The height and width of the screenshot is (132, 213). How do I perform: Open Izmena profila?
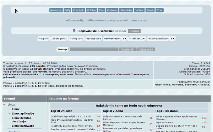coord(59,39)
